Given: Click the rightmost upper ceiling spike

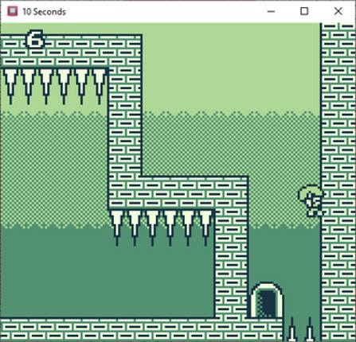Looking at the screenshot, I should tap(100, 86).
